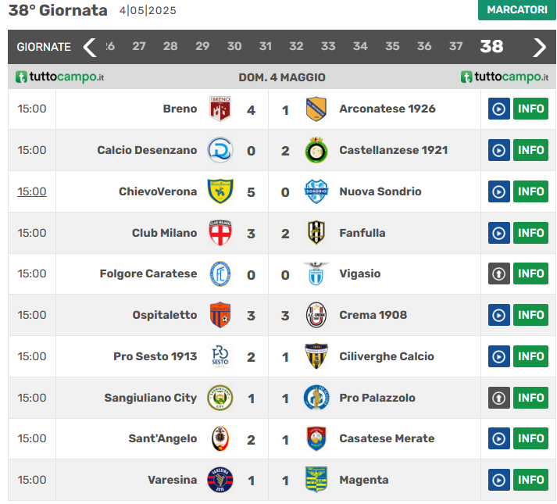Click upload arrow icon for Sangiuliano City match
Viewport: 557px width, 504px height.
(x=499, y=398)
